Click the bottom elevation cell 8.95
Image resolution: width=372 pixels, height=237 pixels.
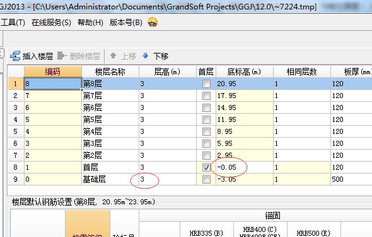pyautogui.click(x=245, y=131)
